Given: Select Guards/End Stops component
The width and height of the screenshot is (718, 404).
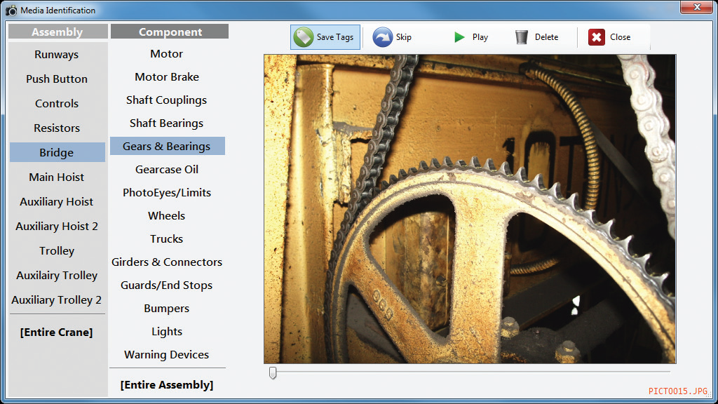Looking at the screenshot, I should pos(167,285).
